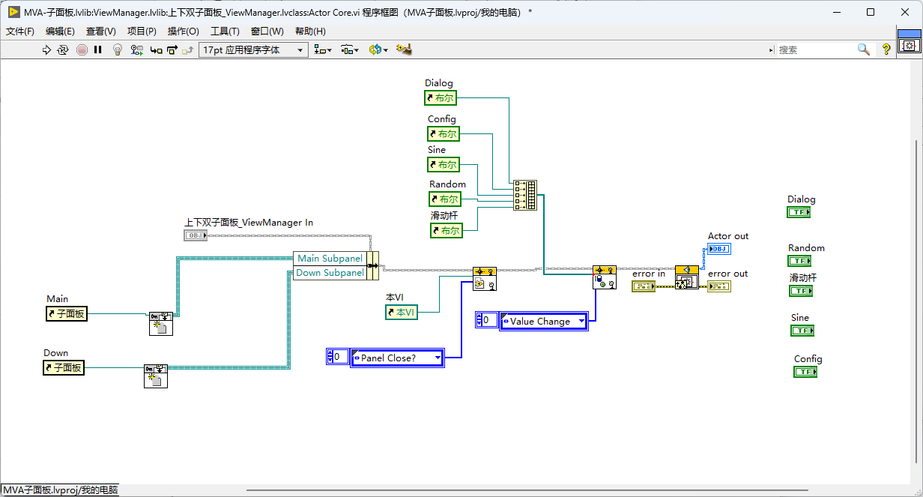Click the Run arrow button

pos(46,49)
